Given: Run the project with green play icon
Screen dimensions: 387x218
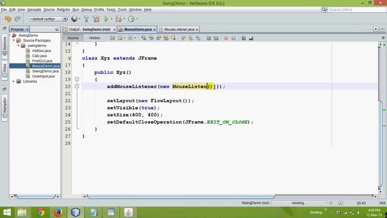Looking at the screenshot, I should click(x=106, y=19).
